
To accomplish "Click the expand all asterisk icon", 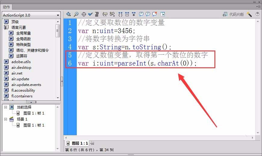I will click(134, 14).
